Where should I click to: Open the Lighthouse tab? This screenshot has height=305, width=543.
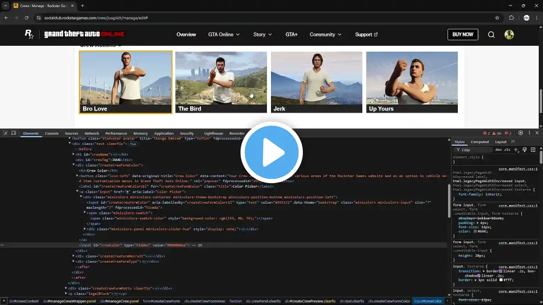[x=213, y=133]
